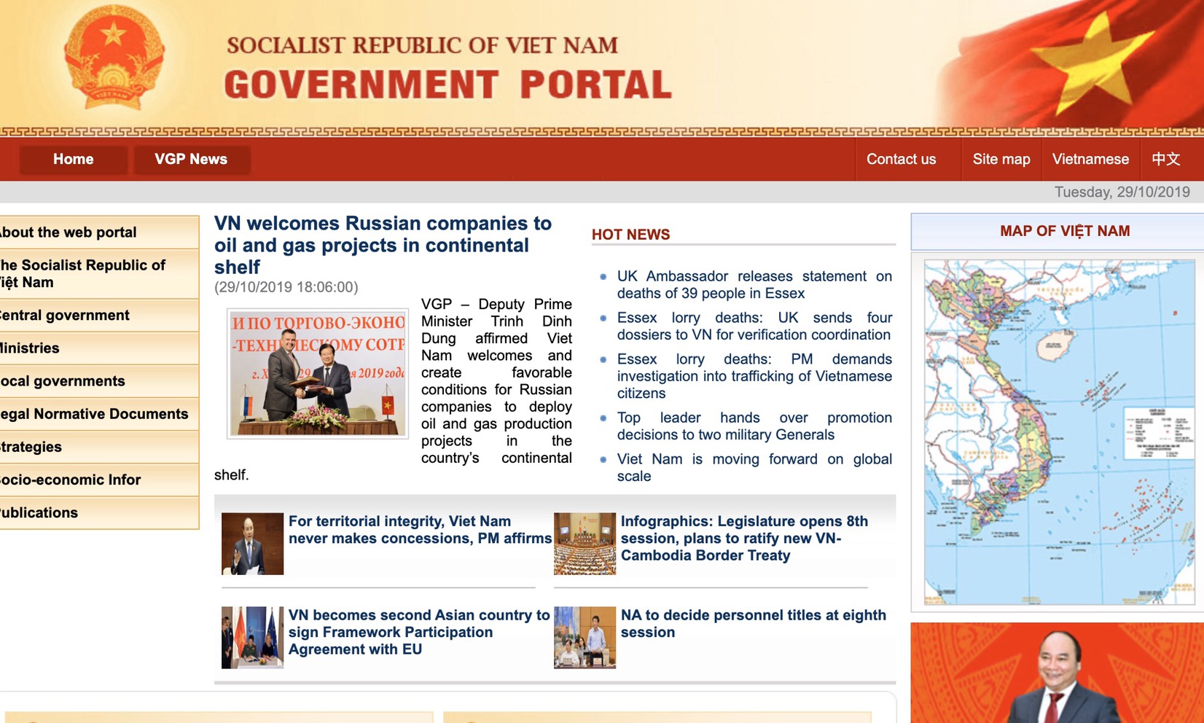Open Top leader promotion decisions article
The image size is (1204, 723).
pyautogui.click(x=754, y=426)
